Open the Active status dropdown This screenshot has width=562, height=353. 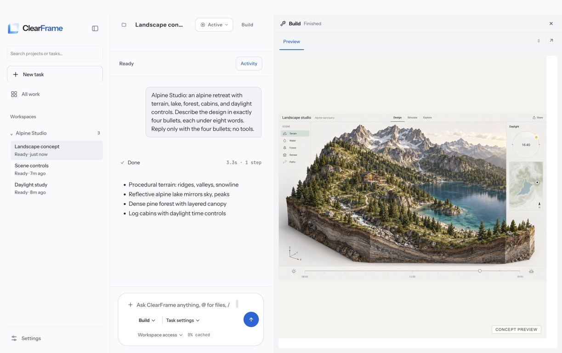[x=214, y=25]
